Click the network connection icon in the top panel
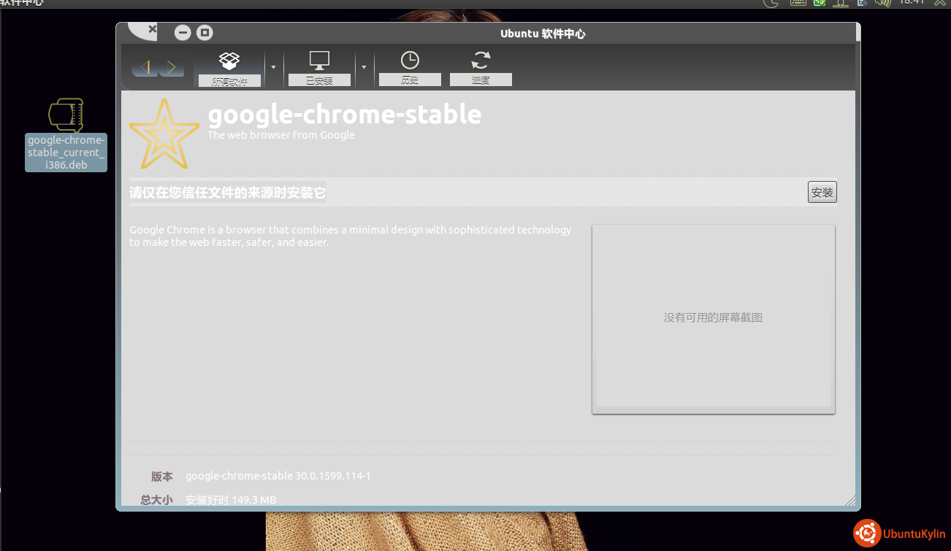This screenshot has height=551, width=951. 841,2
